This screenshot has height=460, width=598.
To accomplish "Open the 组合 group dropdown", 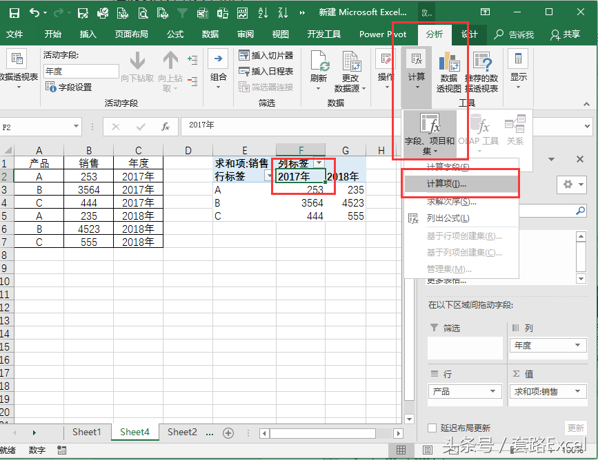I will (218, 70).
